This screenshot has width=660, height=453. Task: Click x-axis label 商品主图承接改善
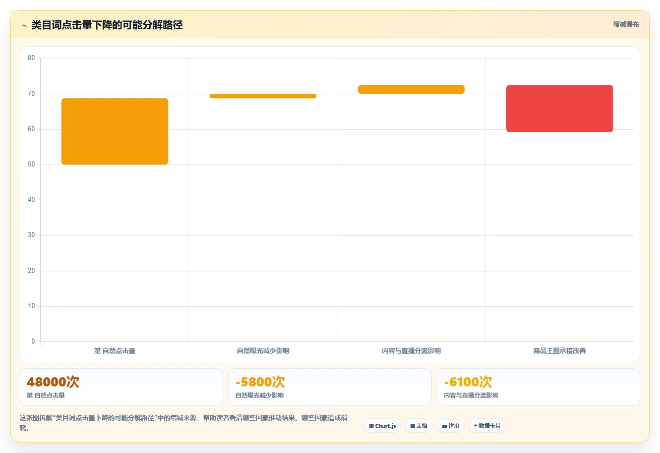point(559,351)
